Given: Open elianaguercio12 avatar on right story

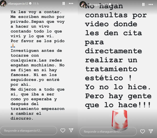Looking at the screenshot, I should 83,4.
